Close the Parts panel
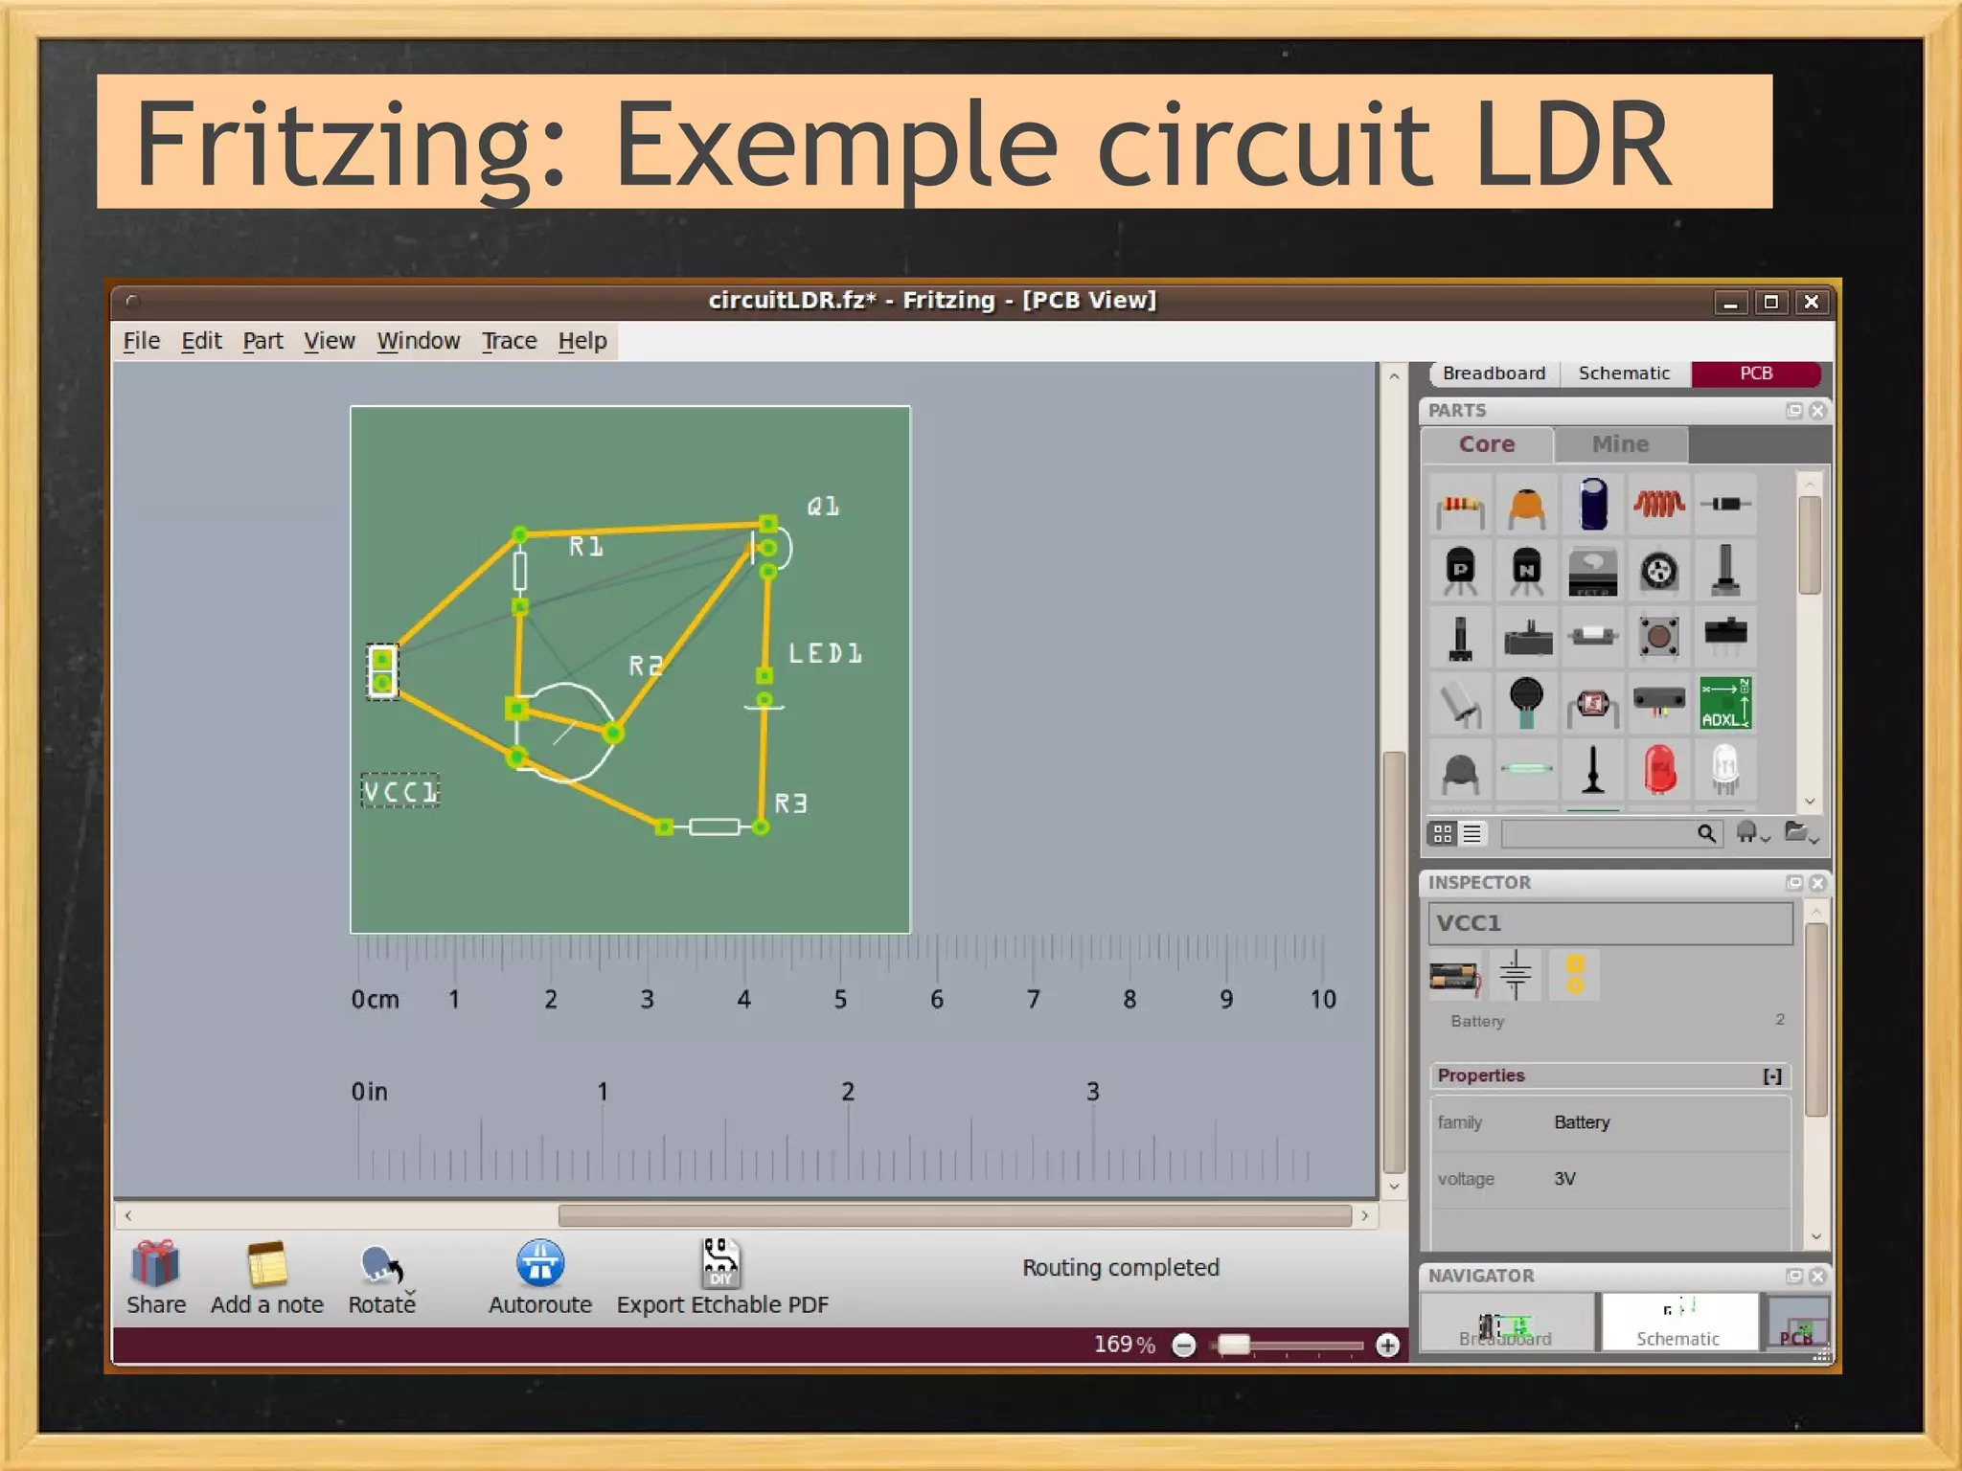 click(1817, 411)
